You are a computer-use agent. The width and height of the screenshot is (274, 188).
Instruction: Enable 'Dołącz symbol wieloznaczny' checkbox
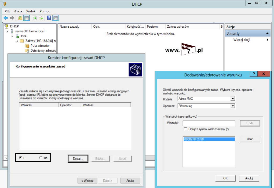[x=185, y=129]
